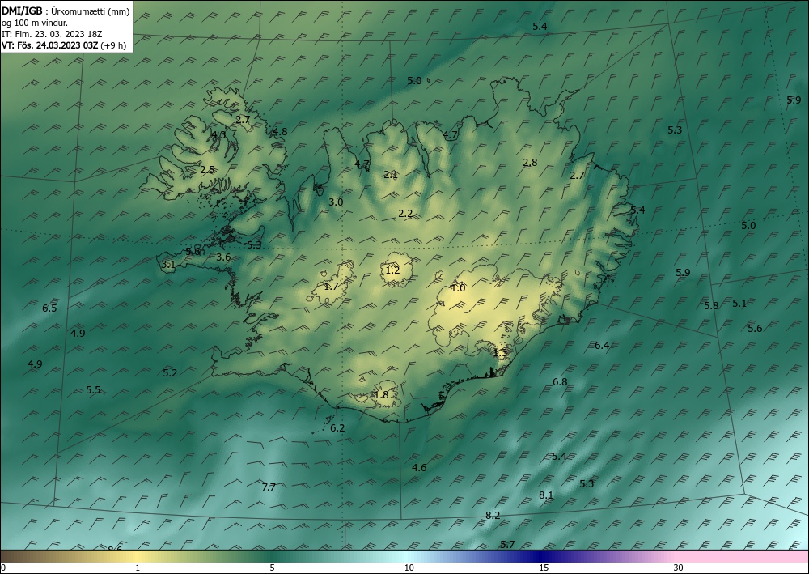Screen dimensions: 809x574
Task: Pick the dark navy segment of the color scale
Action: click(539, 556)
